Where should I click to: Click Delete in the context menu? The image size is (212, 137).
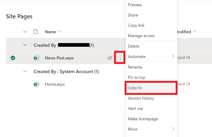[x=134, y=46]
